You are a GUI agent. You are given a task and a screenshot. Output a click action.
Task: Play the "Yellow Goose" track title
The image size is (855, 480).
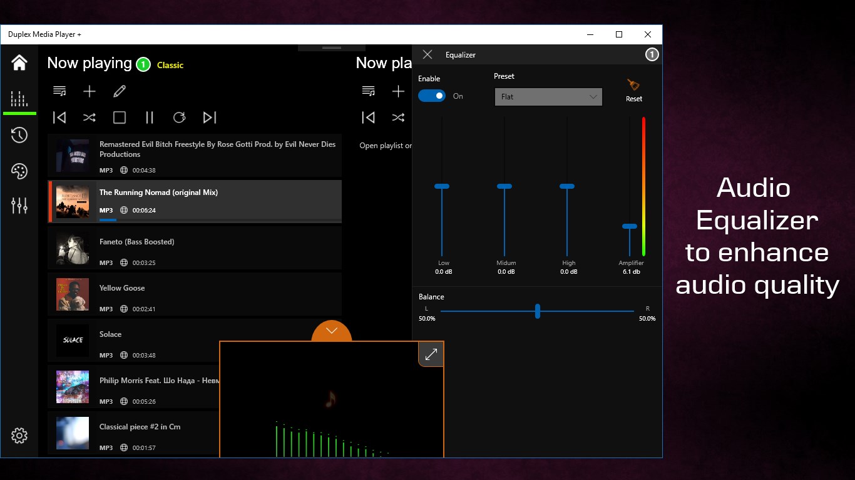[x=122, y=288]
